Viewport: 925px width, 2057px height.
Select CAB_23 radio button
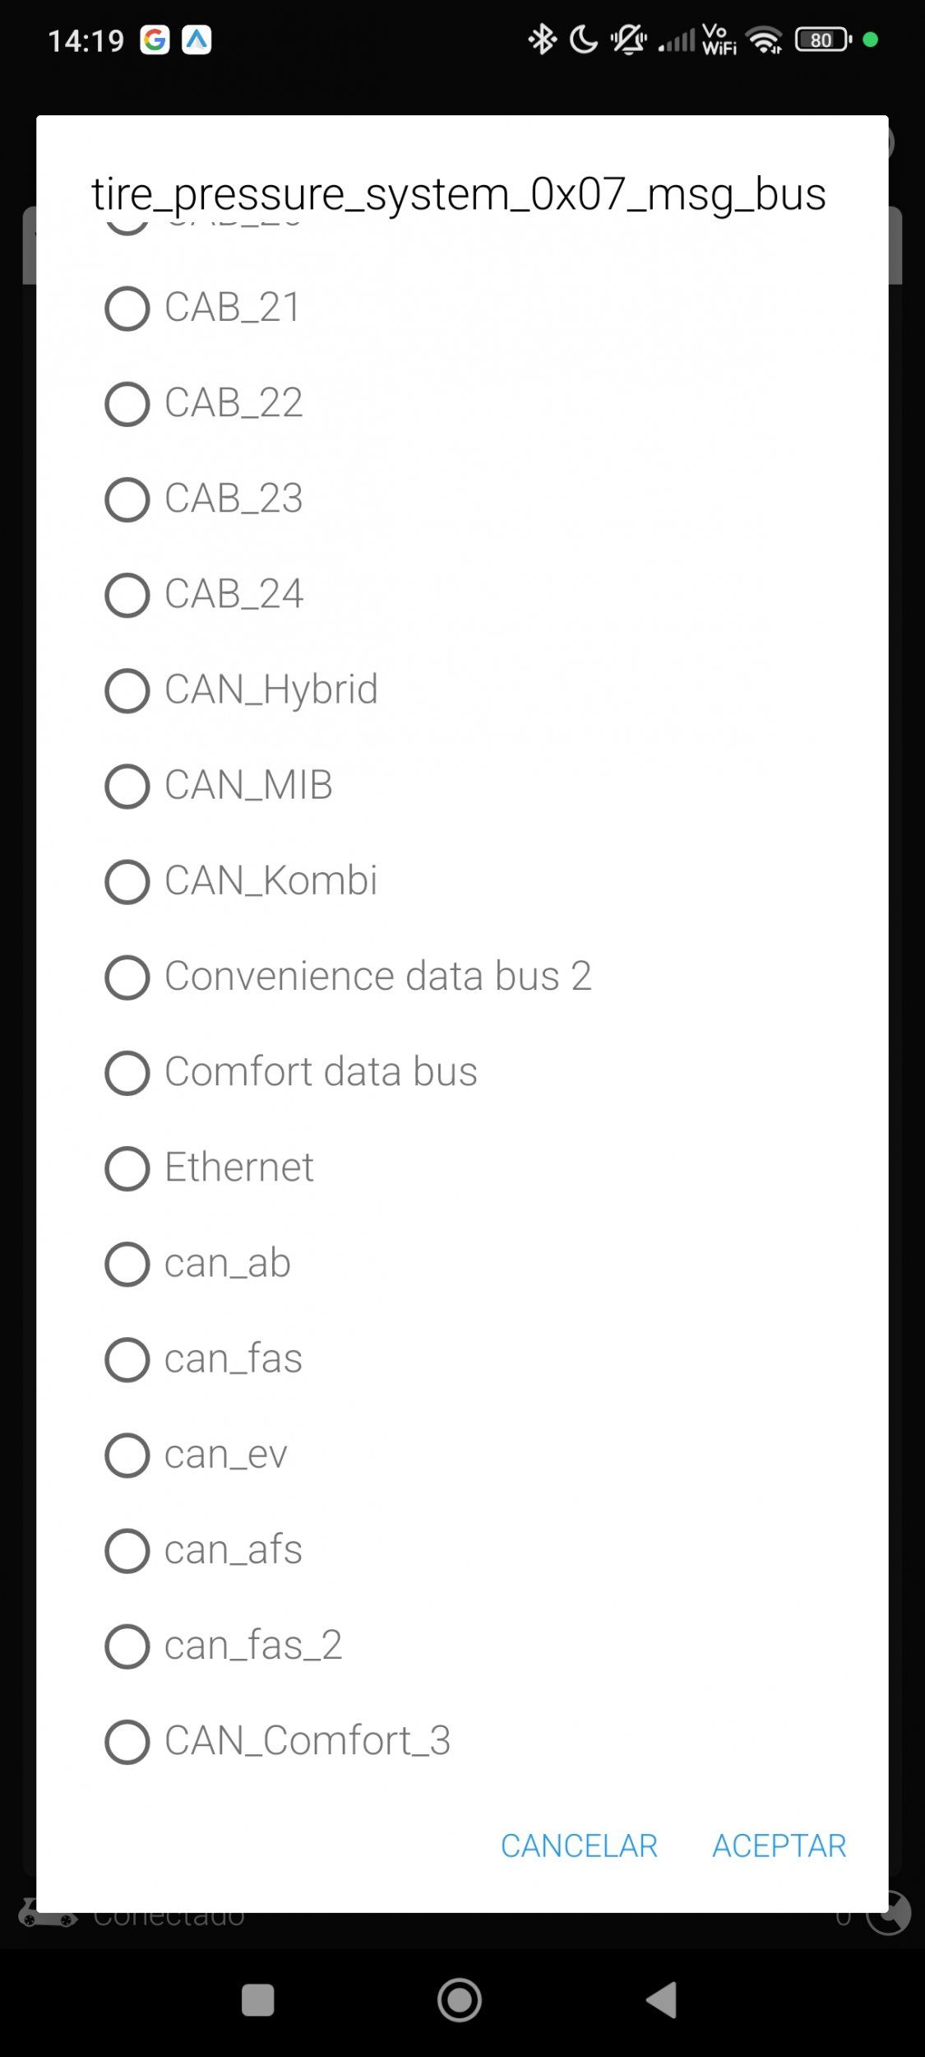pos(127,499)
